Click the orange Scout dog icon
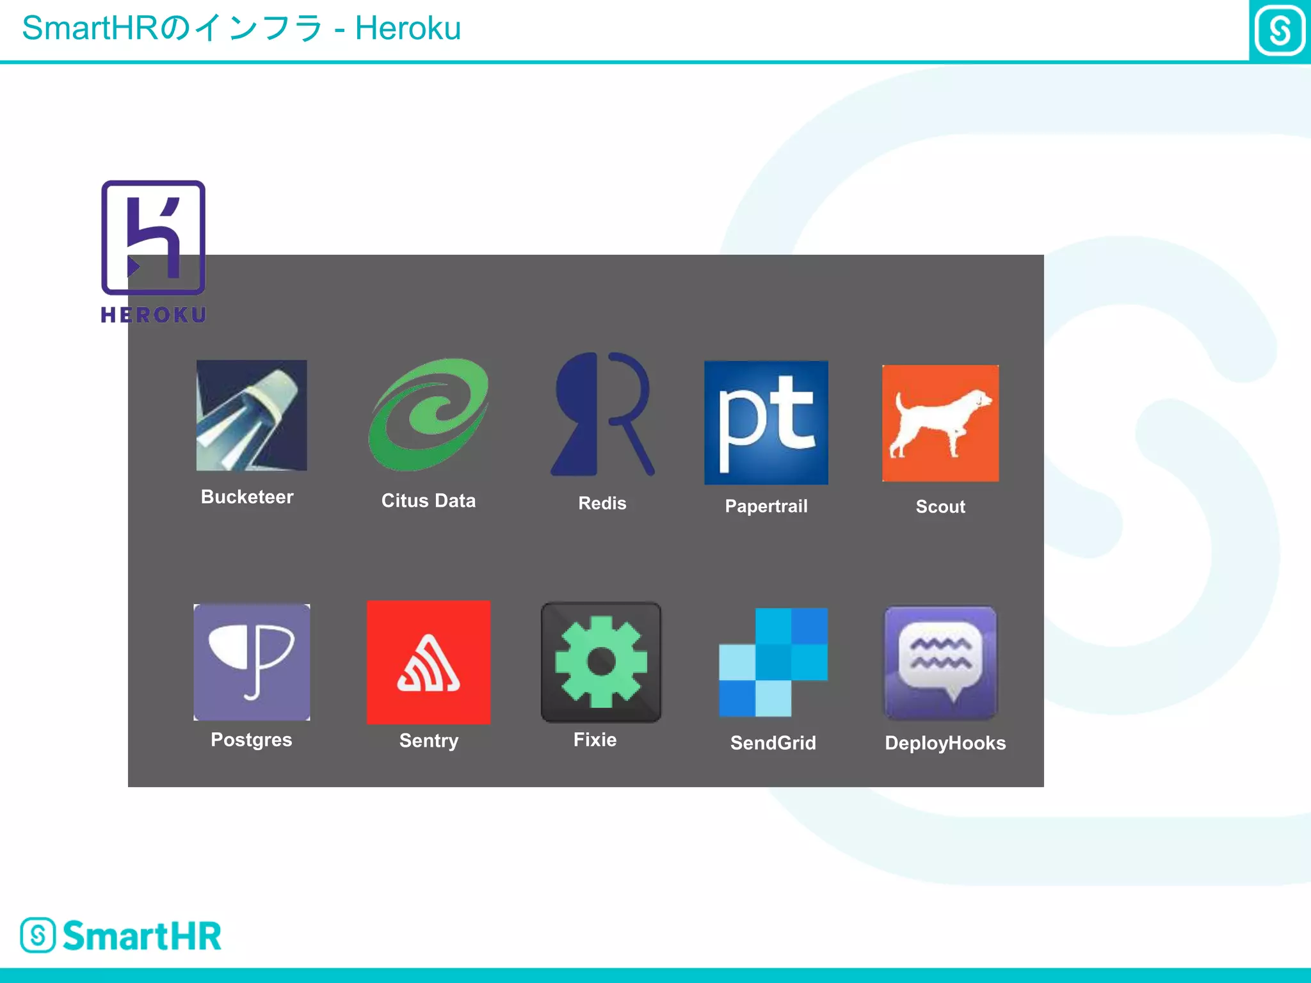The width and height of the screenshot is (1311, 983). pyautogui.click(x=940, y=423)
